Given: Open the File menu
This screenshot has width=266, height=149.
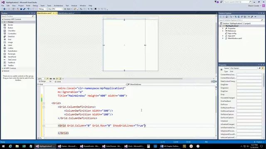Looking at the screenshot, I should (2, 5).
